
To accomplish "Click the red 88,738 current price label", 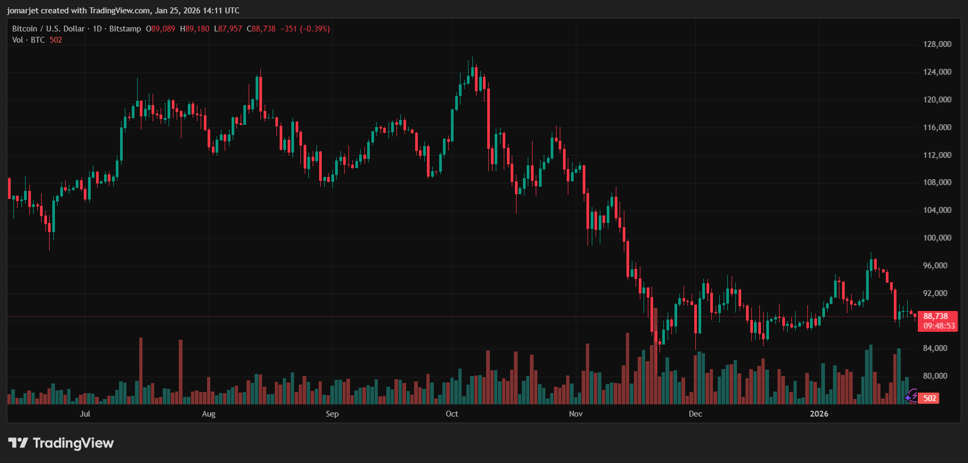I will pyautogui.click(x=937, y=316).
